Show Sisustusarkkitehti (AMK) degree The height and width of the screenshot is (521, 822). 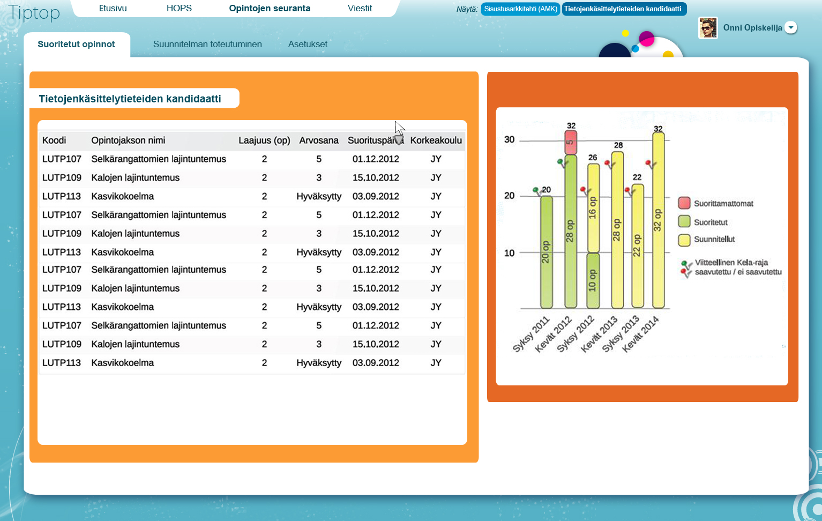tap(520, 9)
